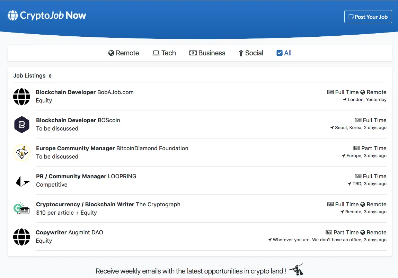Click the CryptoJob Now globe logo icon

point(13,16)
